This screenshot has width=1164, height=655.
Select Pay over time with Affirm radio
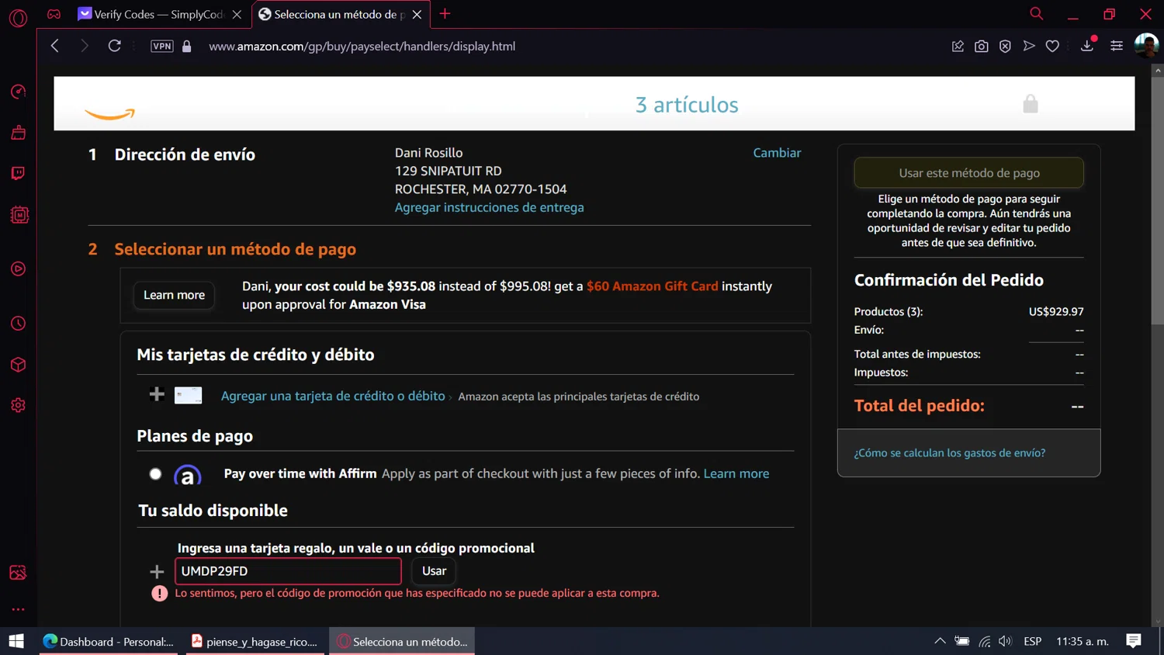(155, 473)
